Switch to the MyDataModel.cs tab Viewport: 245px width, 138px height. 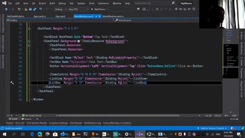[16, 16]
